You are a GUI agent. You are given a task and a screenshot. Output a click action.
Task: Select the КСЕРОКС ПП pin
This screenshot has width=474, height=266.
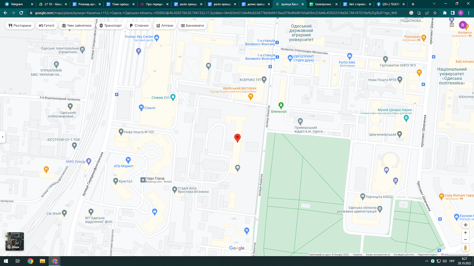coord(264,79)
